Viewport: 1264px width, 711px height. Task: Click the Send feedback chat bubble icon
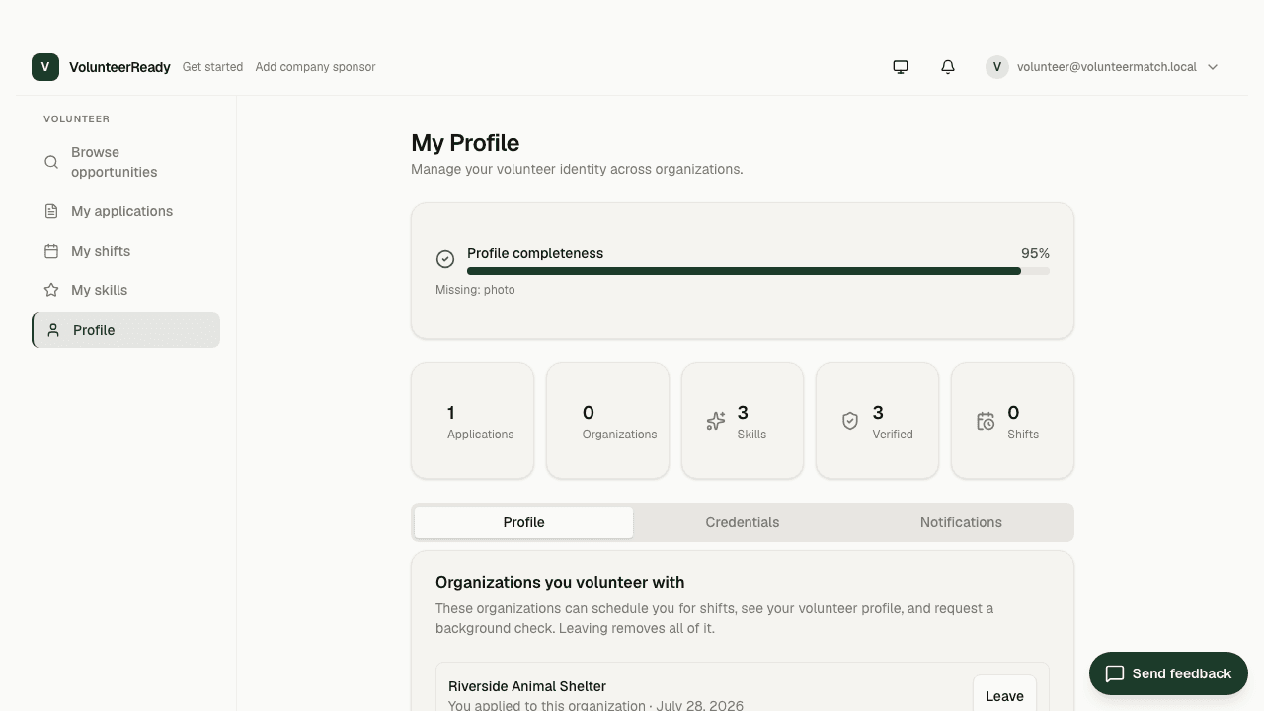click(x=1115, y=673)
